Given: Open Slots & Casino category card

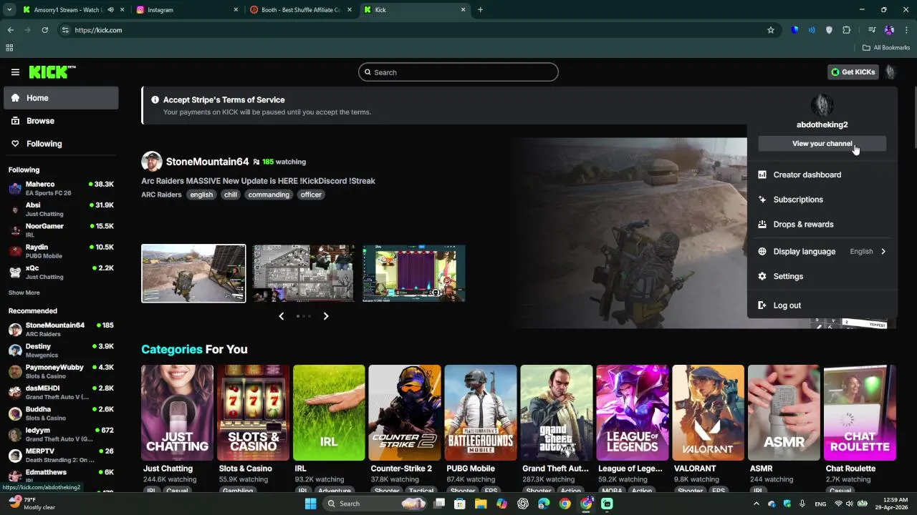Looking at the screenshot, I should point(253,413).
